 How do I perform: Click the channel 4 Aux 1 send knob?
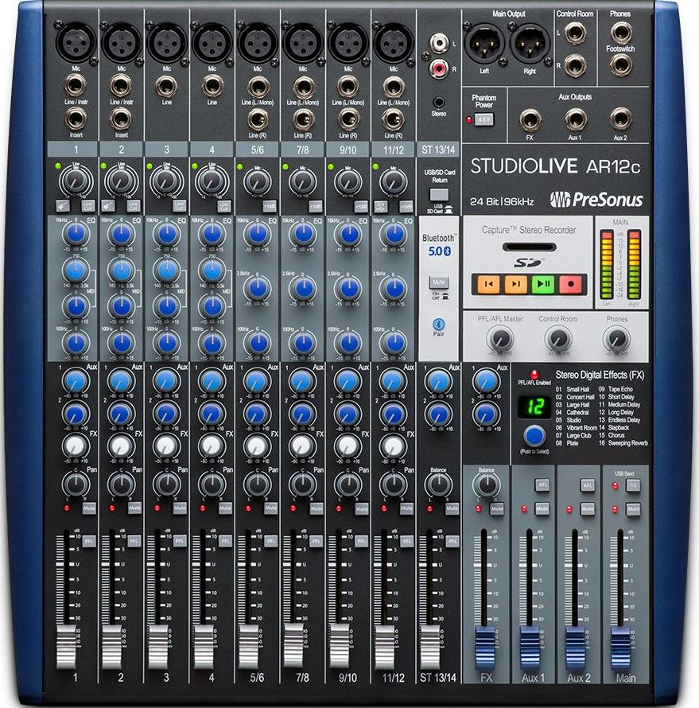212,381
